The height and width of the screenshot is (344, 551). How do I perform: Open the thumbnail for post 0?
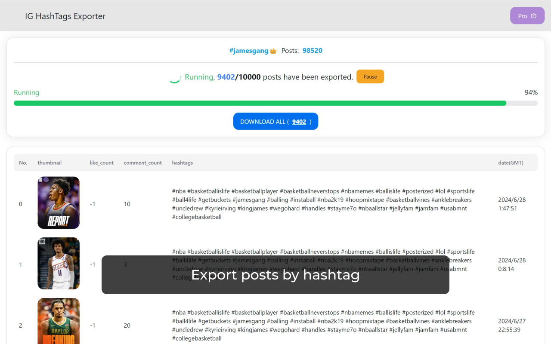59,203
